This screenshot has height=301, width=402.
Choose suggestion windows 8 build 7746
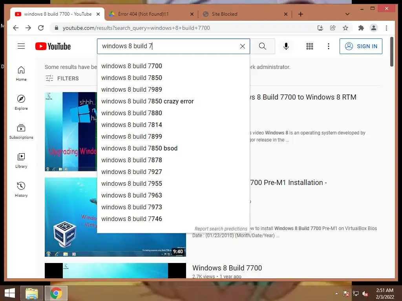173,219
